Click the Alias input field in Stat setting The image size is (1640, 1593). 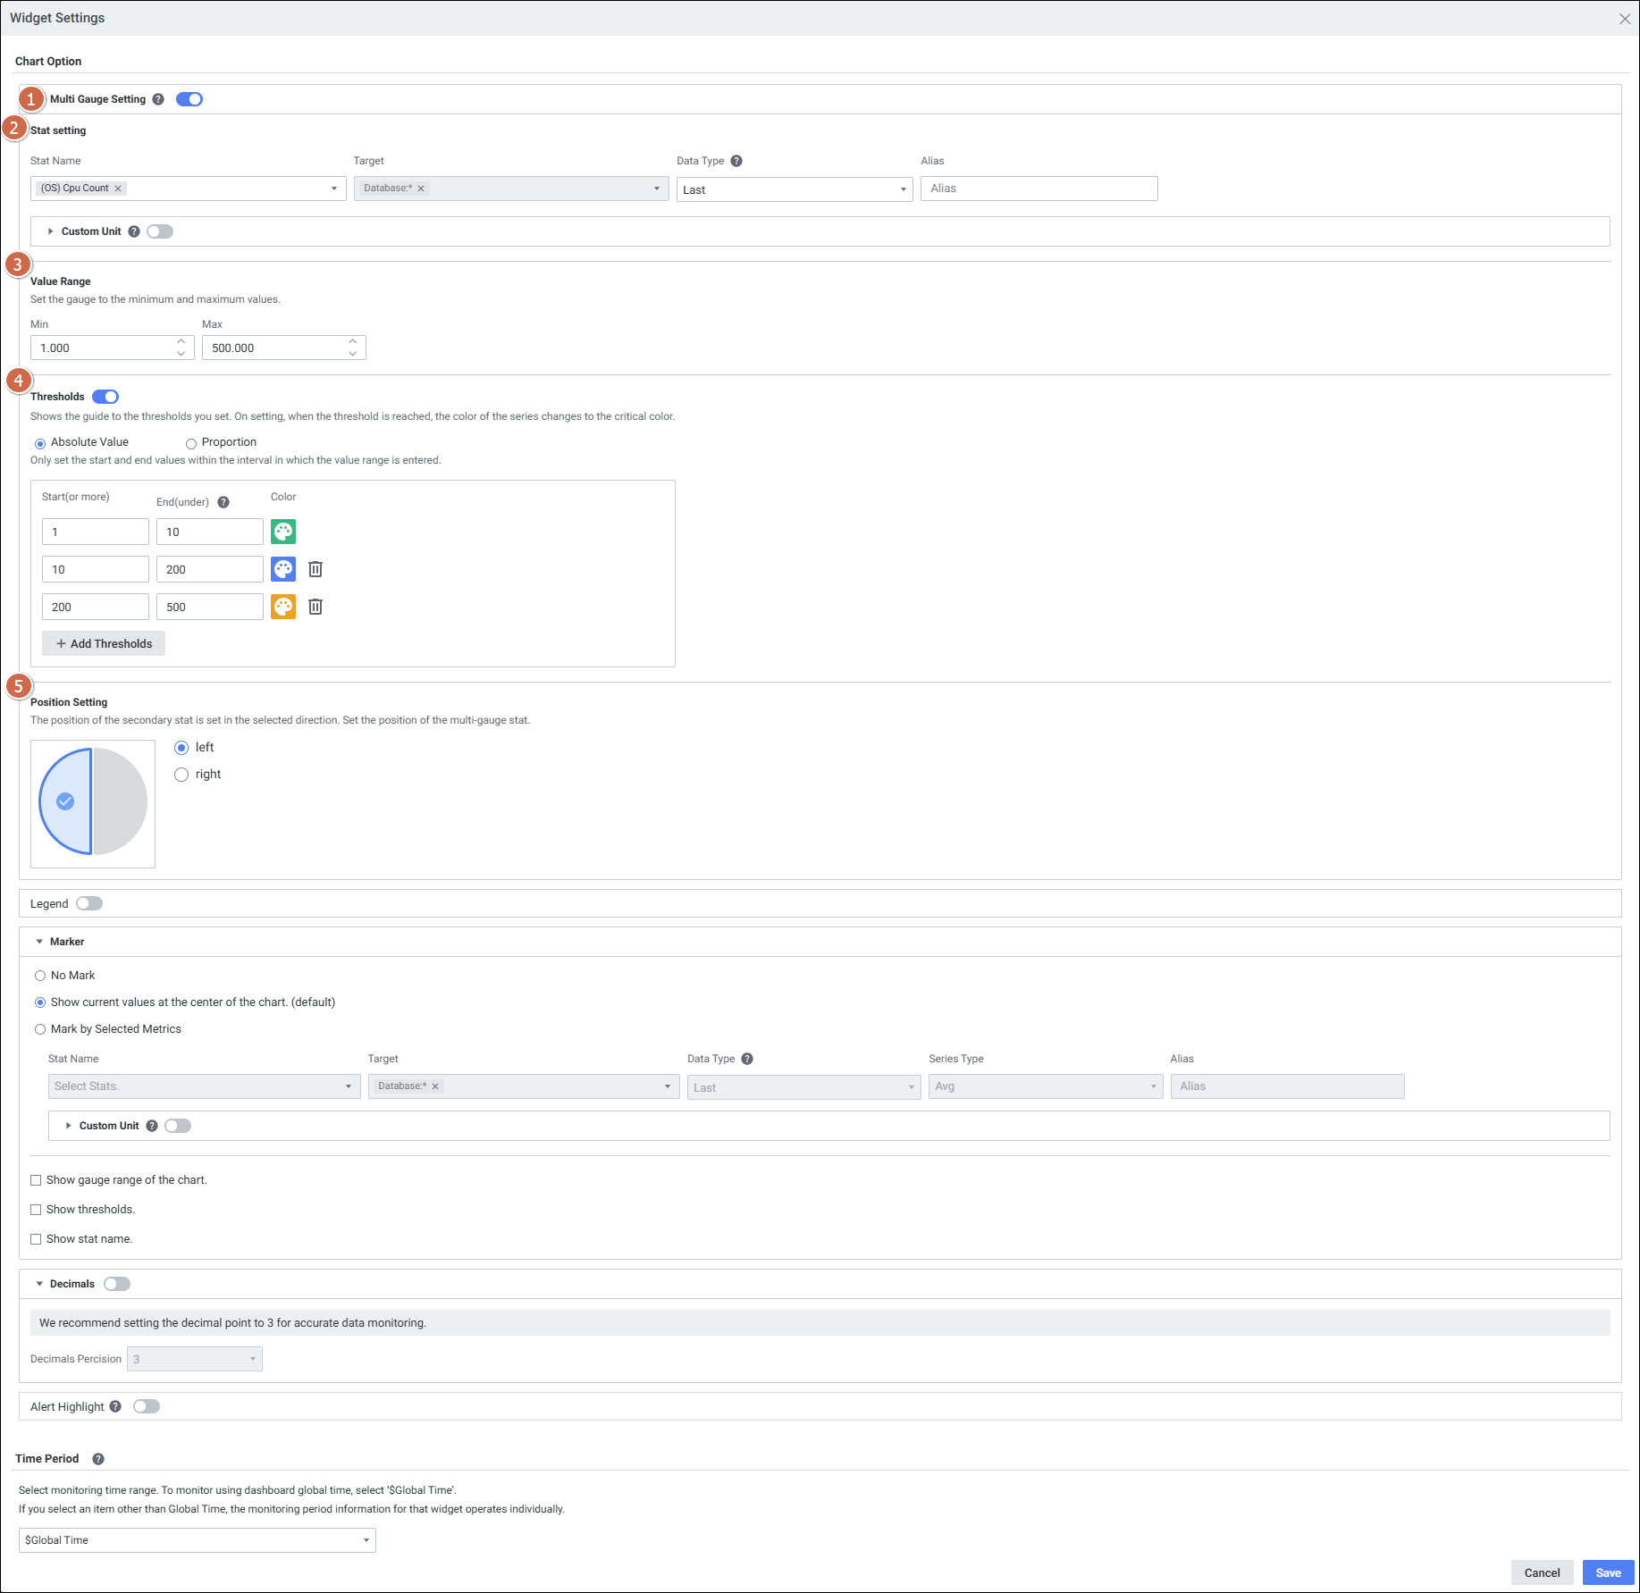coord(1039,189)
